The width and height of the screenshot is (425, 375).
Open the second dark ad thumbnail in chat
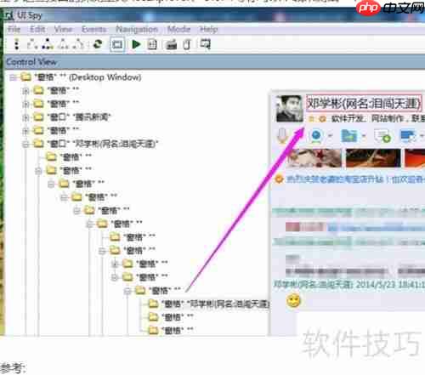click(373, 158)
